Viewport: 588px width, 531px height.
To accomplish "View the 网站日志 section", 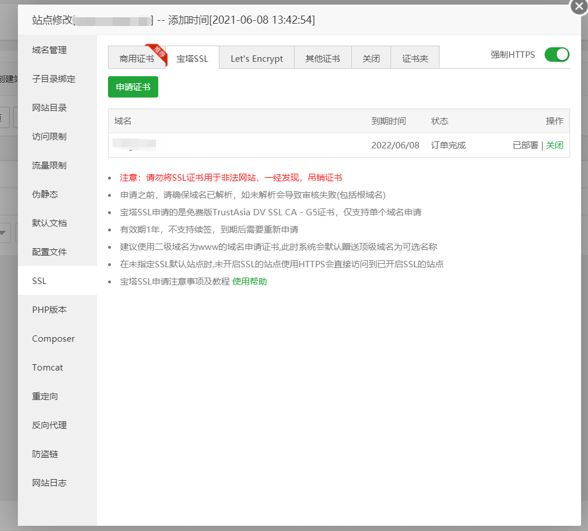I will point(49,483).
